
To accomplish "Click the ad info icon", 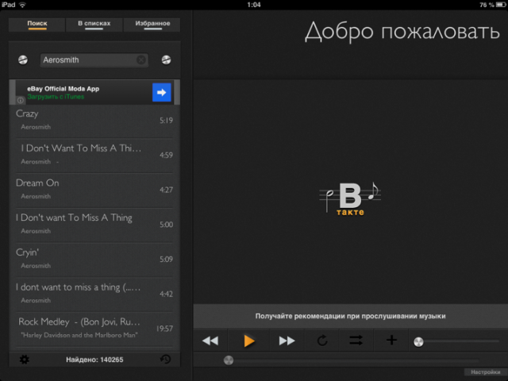I will (x=21, y=101).
